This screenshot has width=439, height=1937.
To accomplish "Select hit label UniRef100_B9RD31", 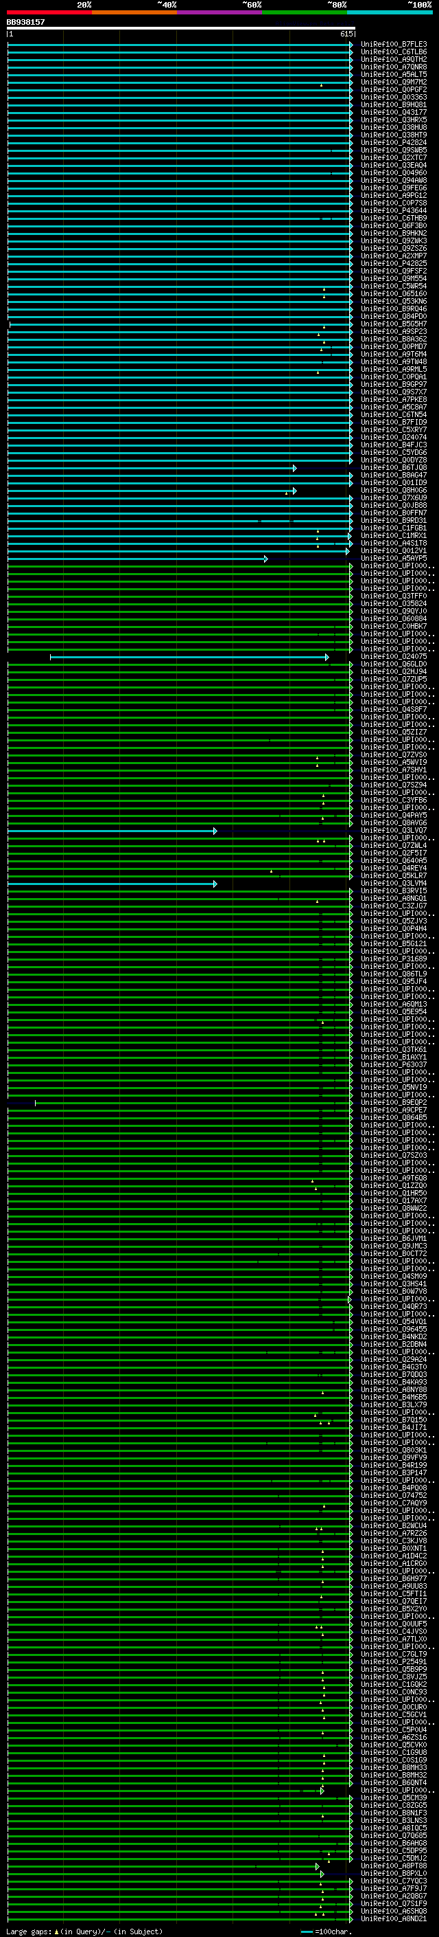I will coord(394,520).
